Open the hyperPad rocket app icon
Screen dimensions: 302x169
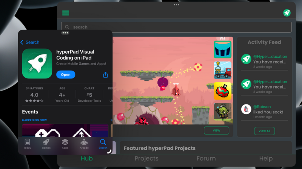pos(37,63)
